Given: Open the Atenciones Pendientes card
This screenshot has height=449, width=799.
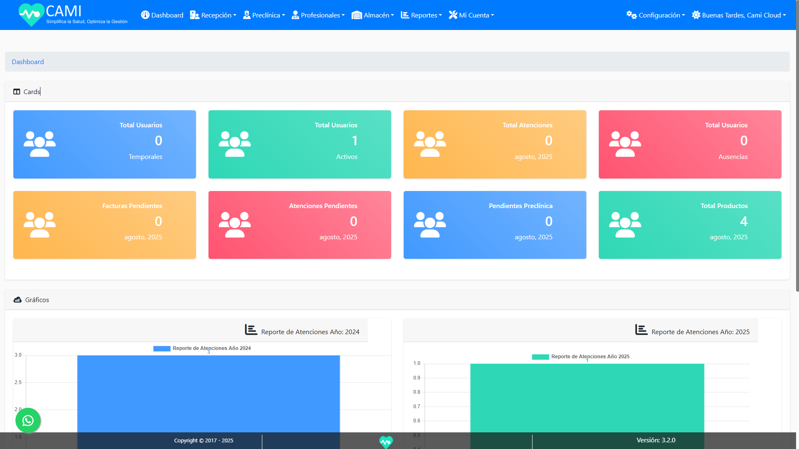Looking at the screenshot, I should click(x=299, y=225).
